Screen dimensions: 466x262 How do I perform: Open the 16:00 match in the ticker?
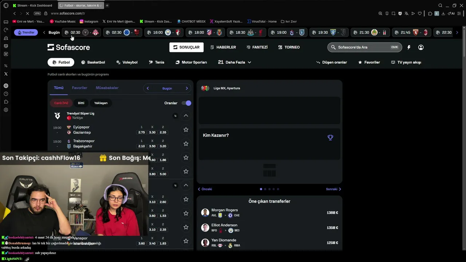tap(163, 32)
